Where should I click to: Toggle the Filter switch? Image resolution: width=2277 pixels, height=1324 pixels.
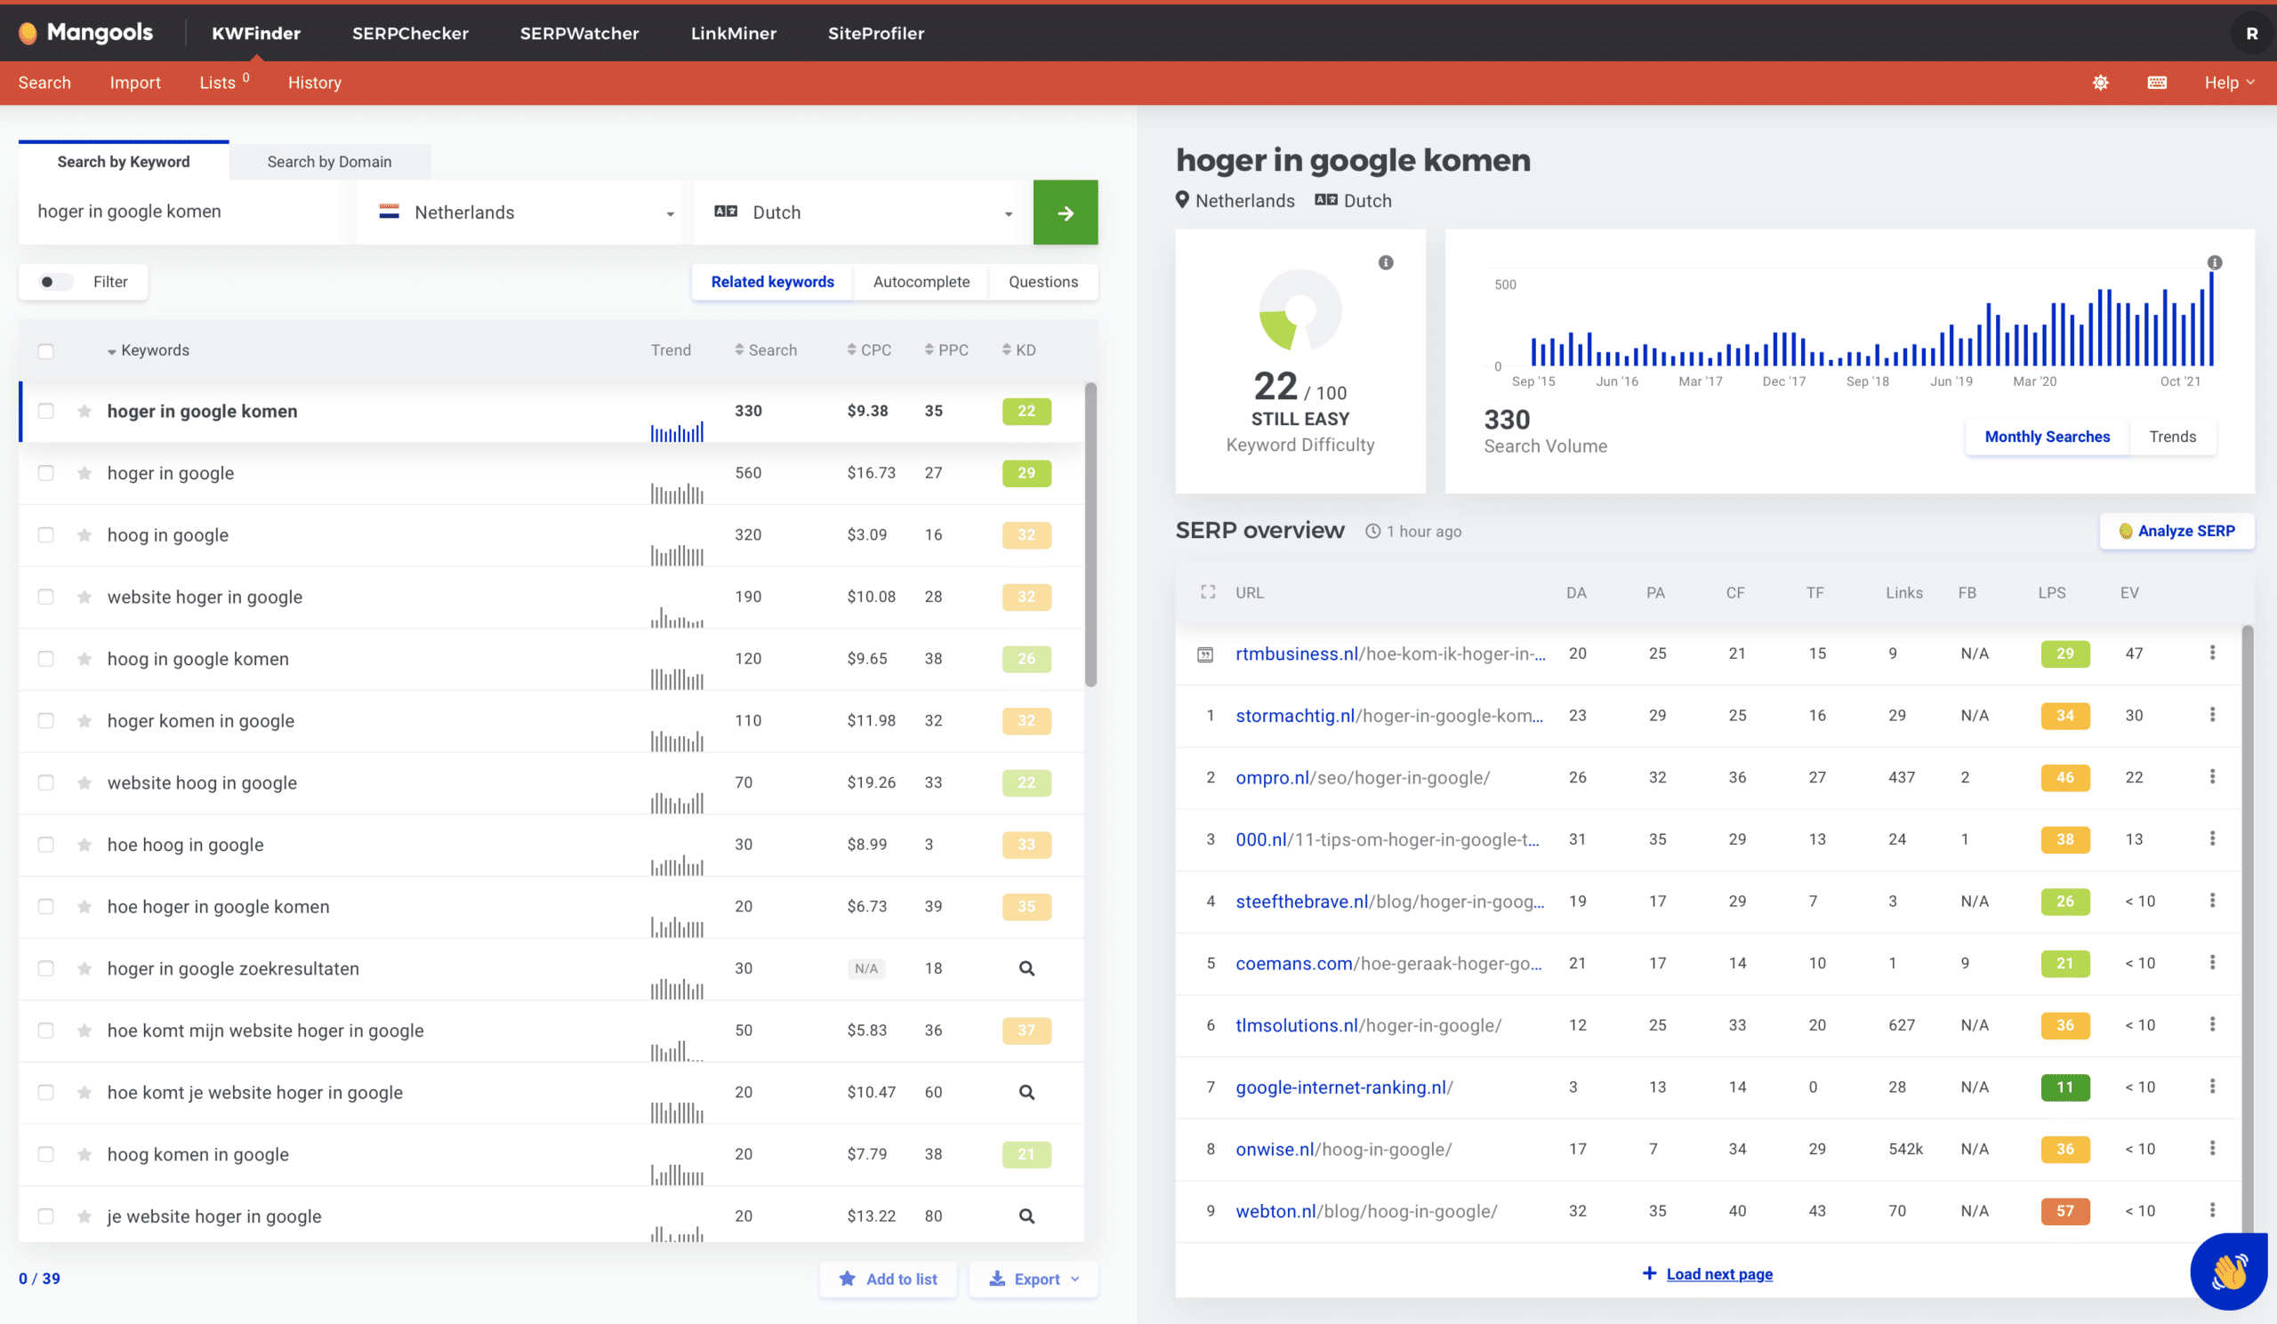point(56,282)
